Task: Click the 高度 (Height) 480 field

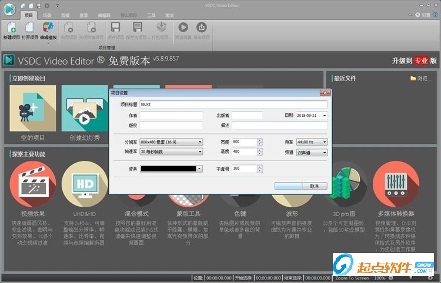Action: pos(245,151)
